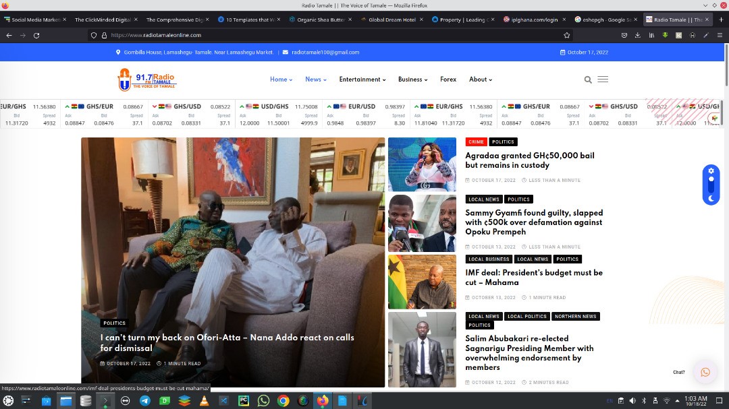Viewport: 729px width, 409px height.
Task: Open the IMF deal Mahama headline
Action: [x=533, y=277]
